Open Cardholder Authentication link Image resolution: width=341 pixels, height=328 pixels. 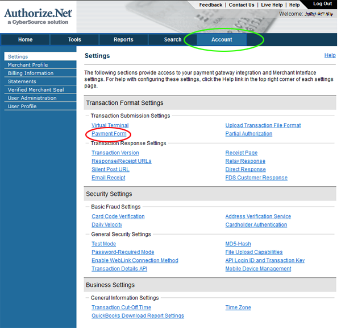coord(256,225)
